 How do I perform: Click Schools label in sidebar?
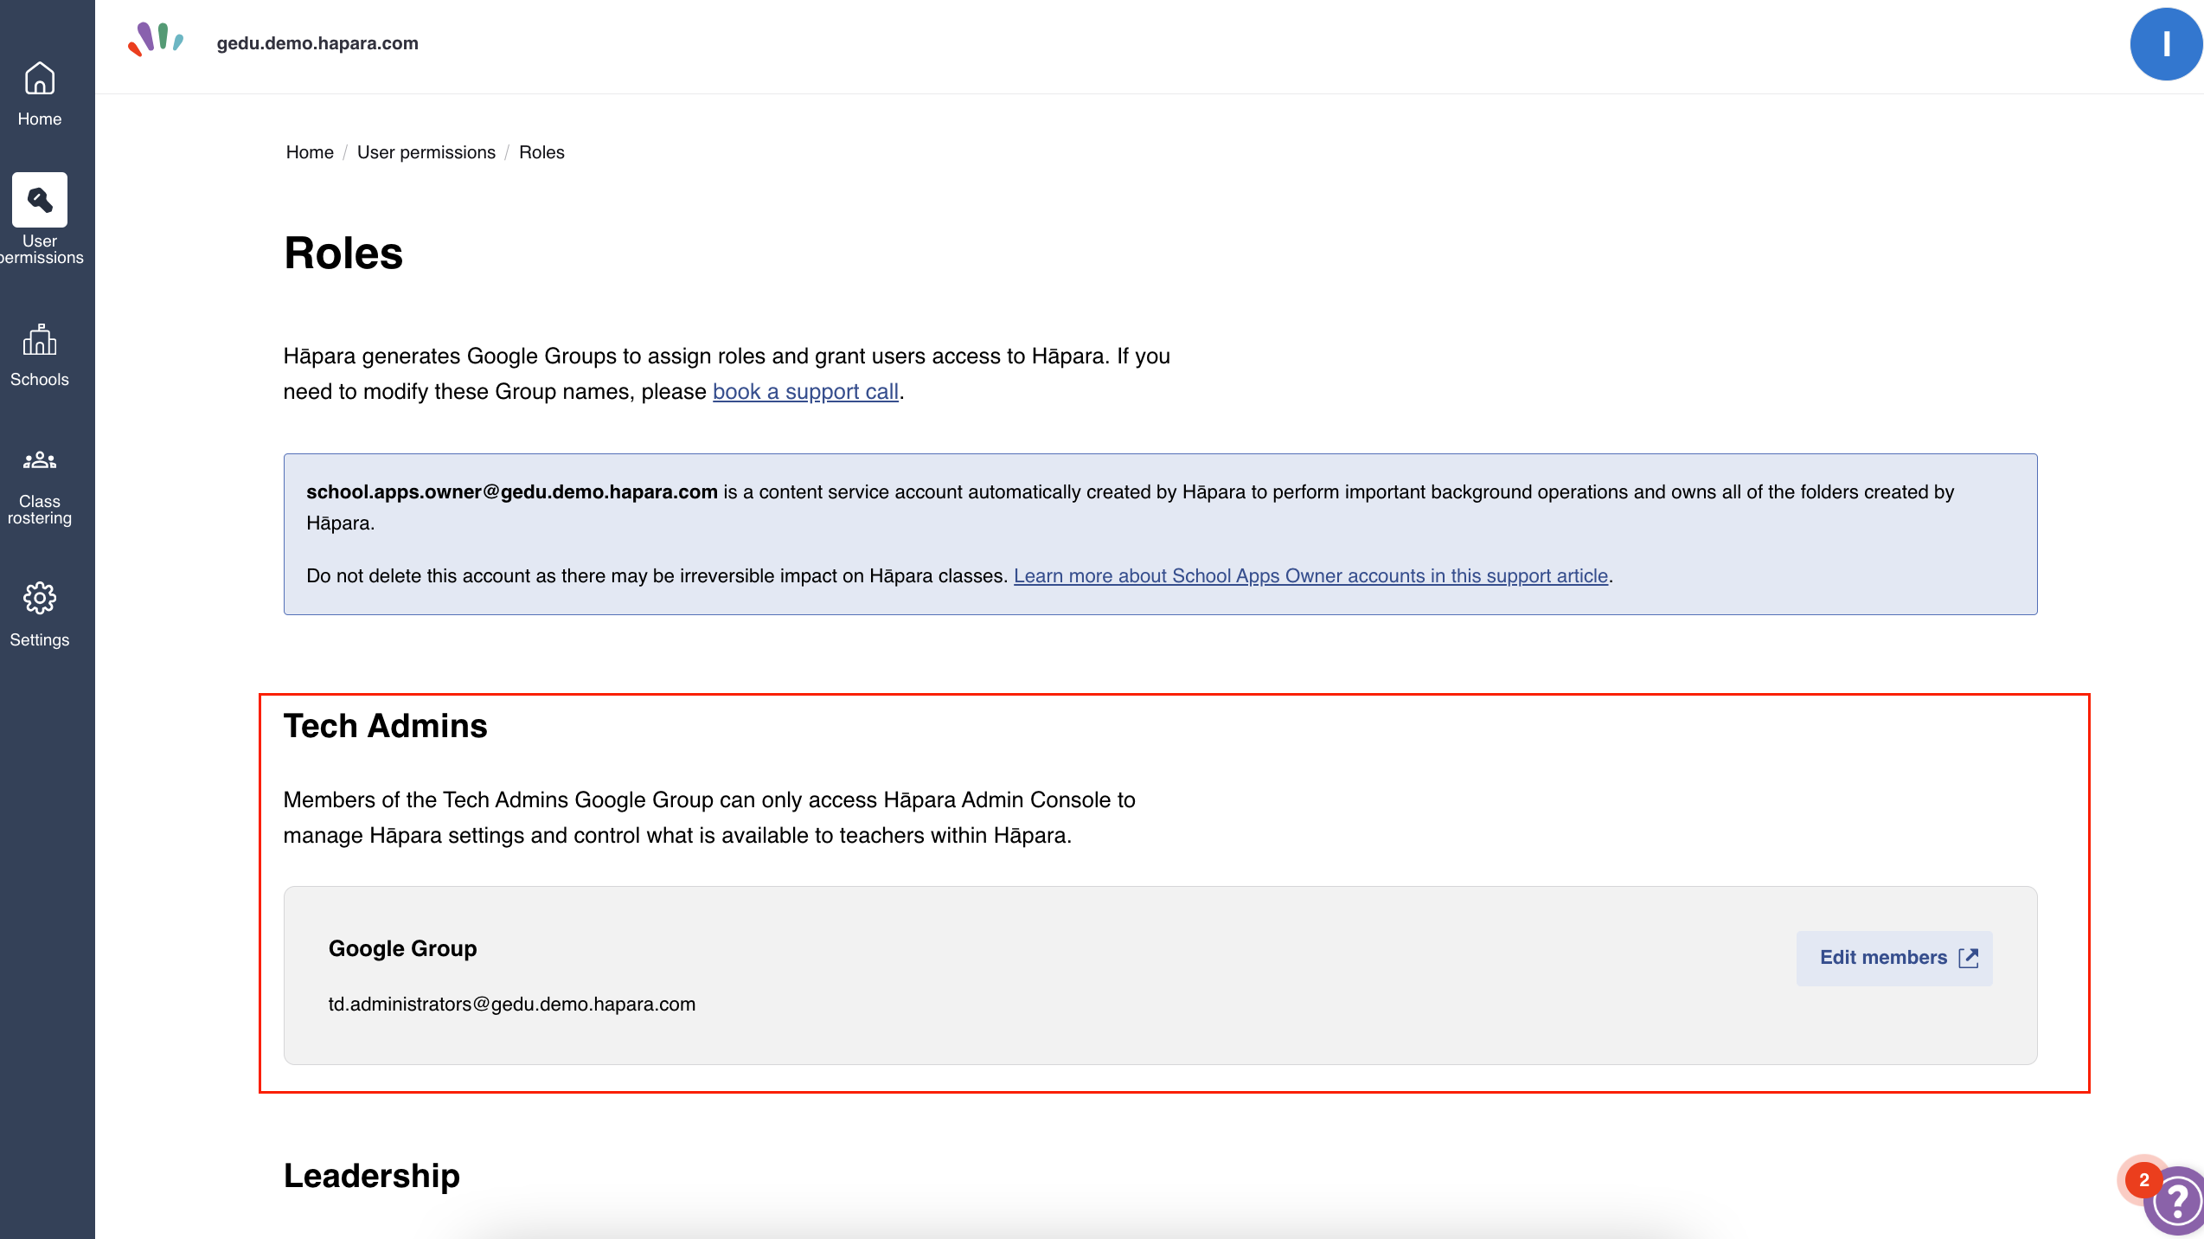[x=40, y=380]
